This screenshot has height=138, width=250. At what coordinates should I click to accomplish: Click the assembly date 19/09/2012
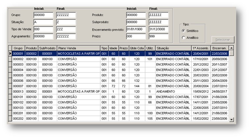pyautogui.click(x=201, y=91)
